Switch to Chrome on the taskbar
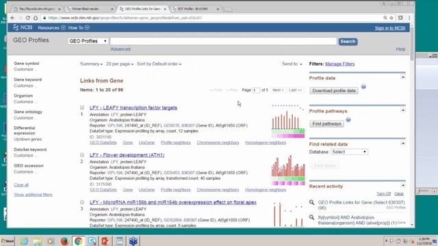This screenshot has width=438, height=246. (x=78, y=241)
